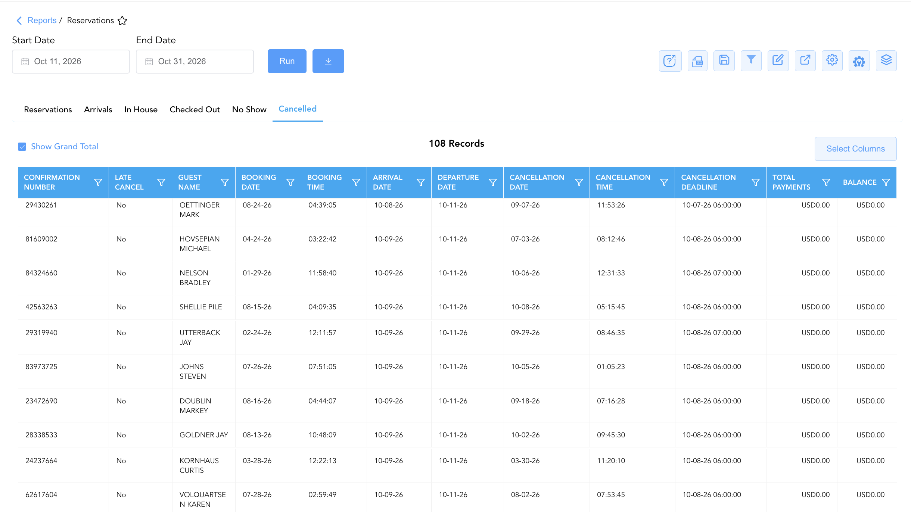Open the End Date field Oct 31, 2026

tap(195, 62)
